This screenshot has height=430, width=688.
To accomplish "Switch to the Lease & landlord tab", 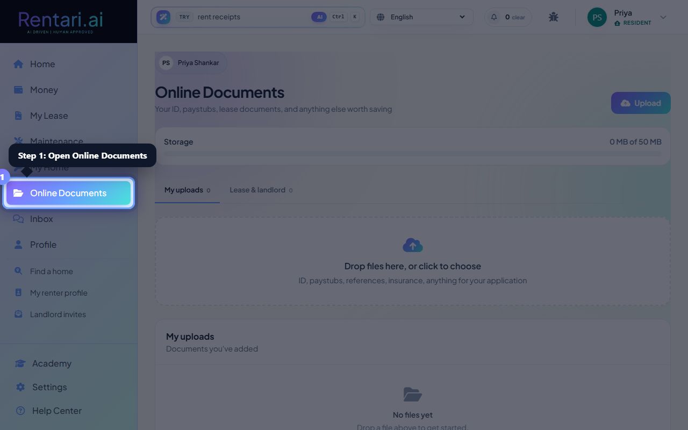I will pyautogui.click(x=261, y=190).
